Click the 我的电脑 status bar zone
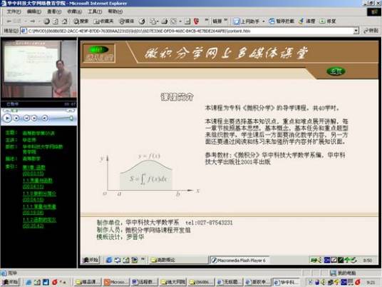 pos(344,273)
